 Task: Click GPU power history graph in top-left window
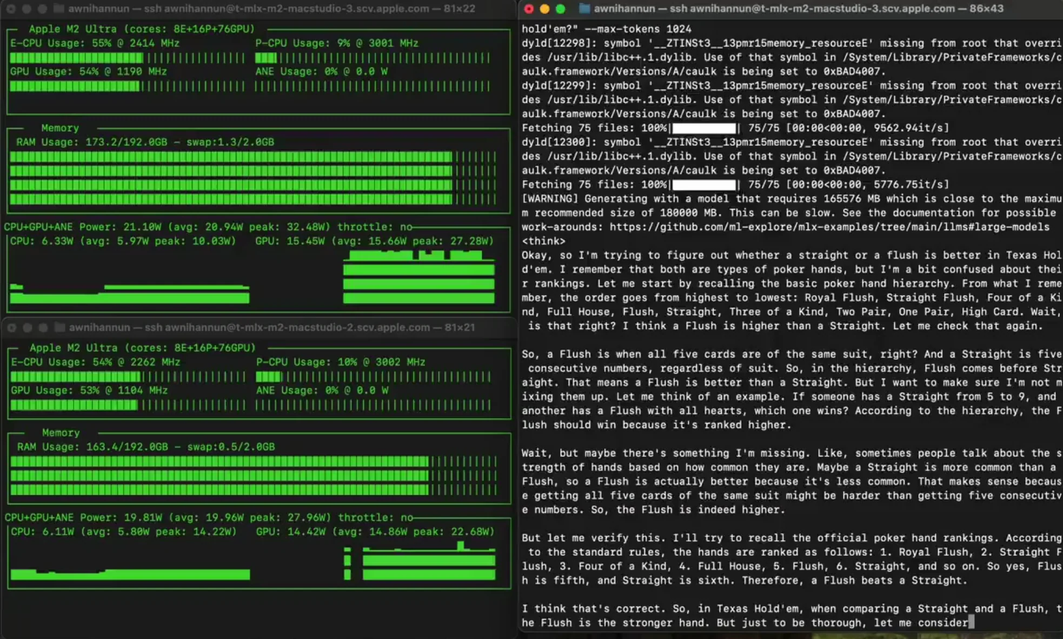[419, 277]
